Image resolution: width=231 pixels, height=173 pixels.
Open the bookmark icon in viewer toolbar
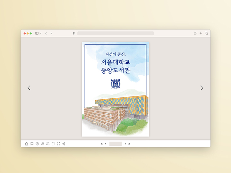click(32, 144)
